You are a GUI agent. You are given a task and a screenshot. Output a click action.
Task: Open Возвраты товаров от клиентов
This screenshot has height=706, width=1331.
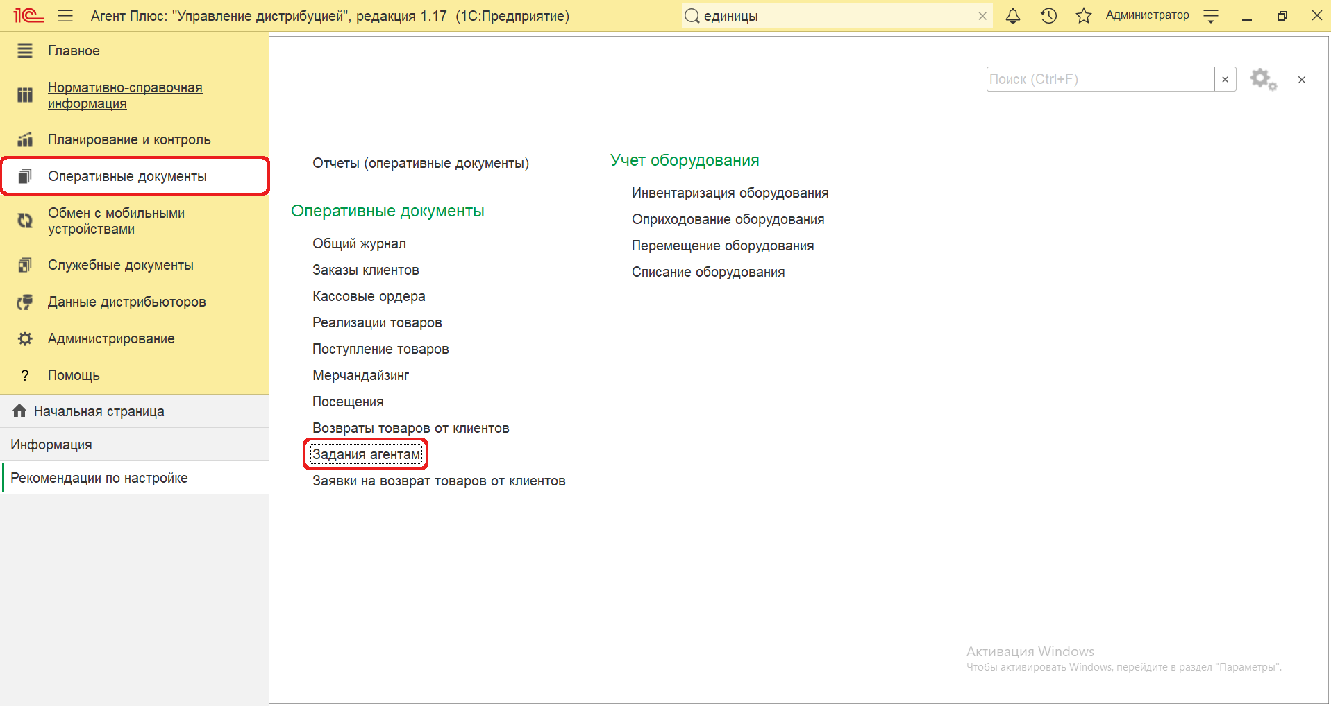tap(411, 428)
